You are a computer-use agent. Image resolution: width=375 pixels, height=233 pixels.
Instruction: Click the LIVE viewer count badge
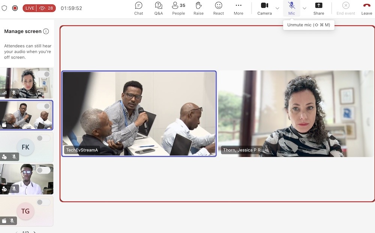[x=39, y=8]
